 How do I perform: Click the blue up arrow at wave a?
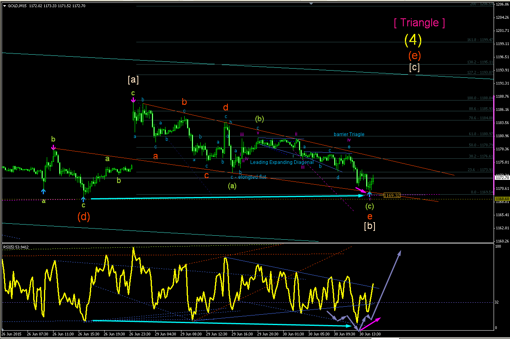click(44, 191)
